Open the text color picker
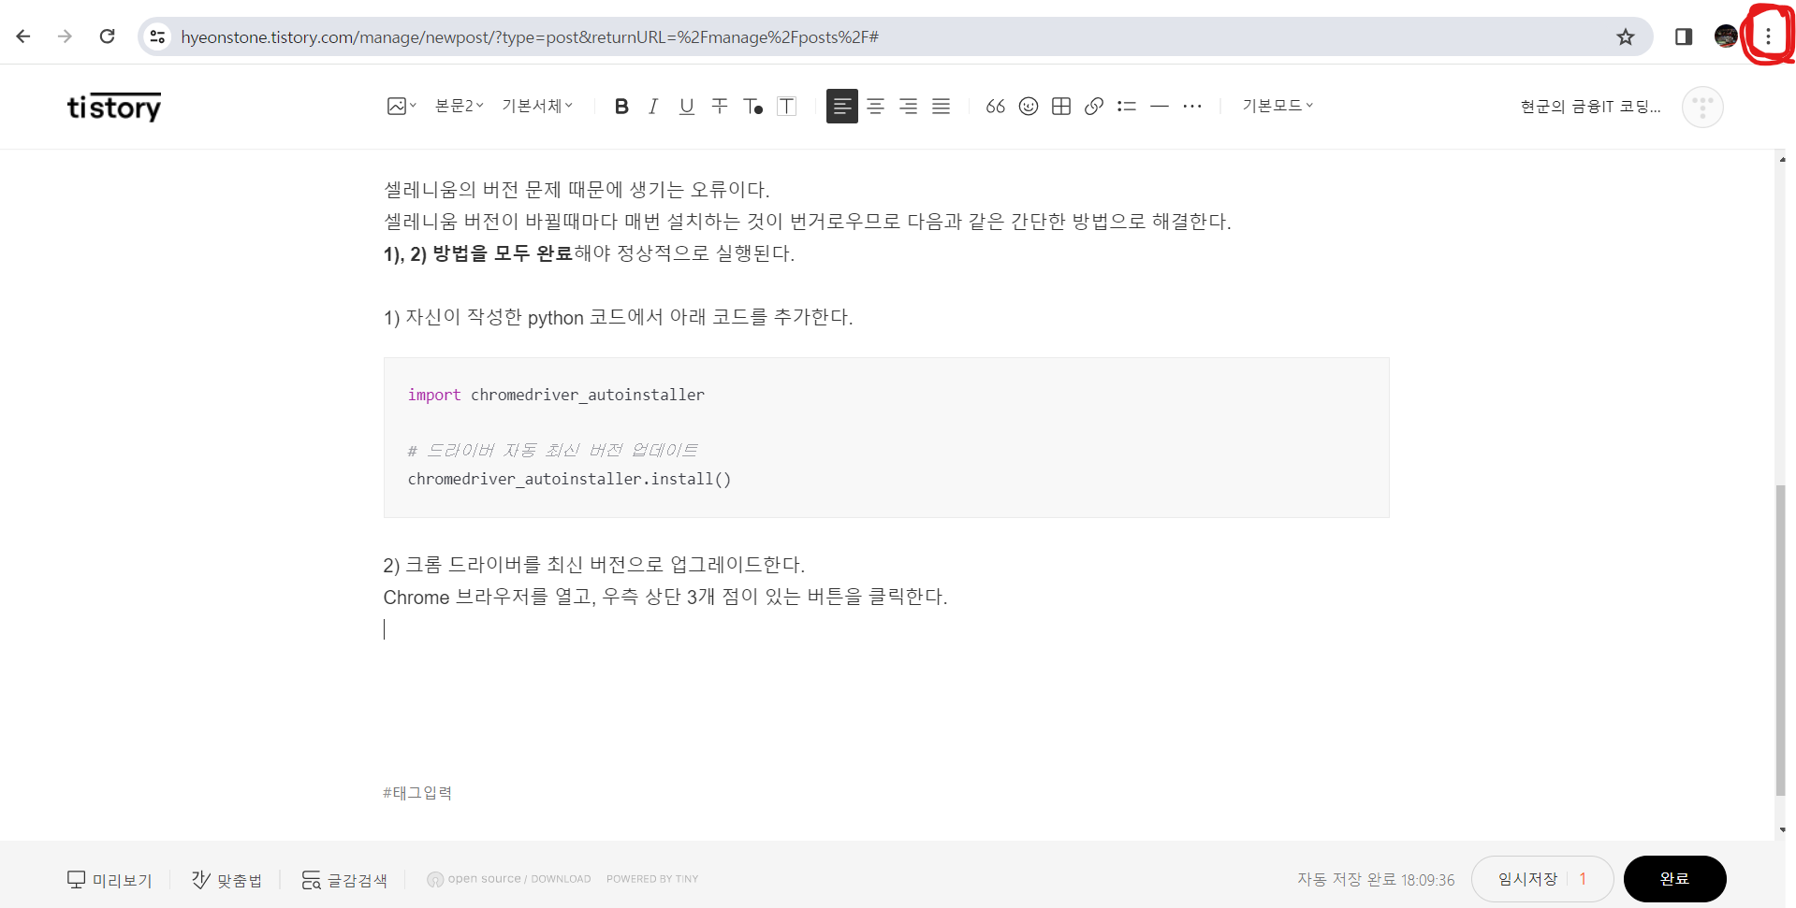 [x=753, y=107]
